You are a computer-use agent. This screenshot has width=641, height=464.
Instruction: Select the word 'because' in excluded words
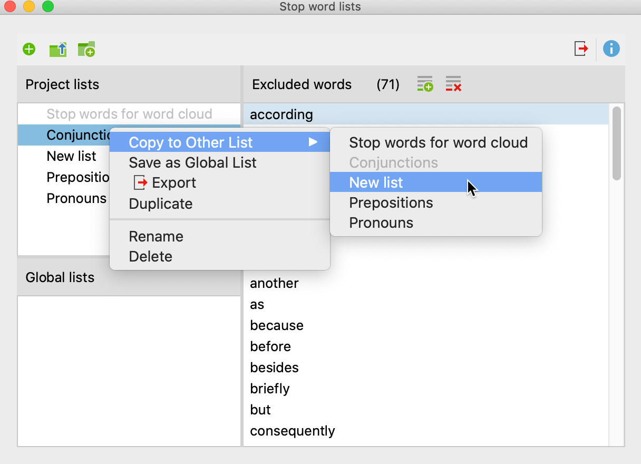[x=277, y=325]
